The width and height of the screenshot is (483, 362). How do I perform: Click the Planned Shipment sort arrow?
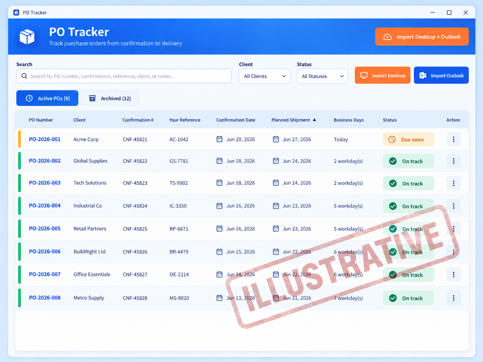314,120
